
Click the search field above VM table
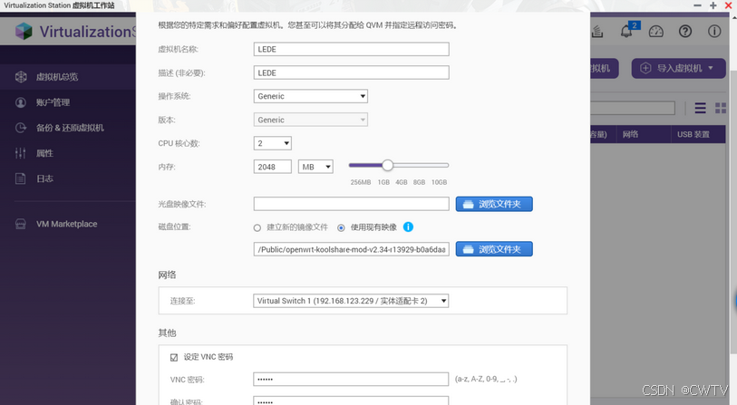pos(633,108)
